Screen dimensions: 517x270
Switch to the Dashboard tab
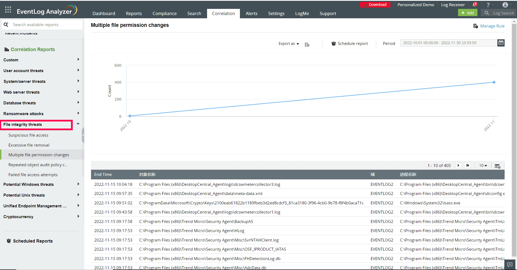tap(104, 13)
